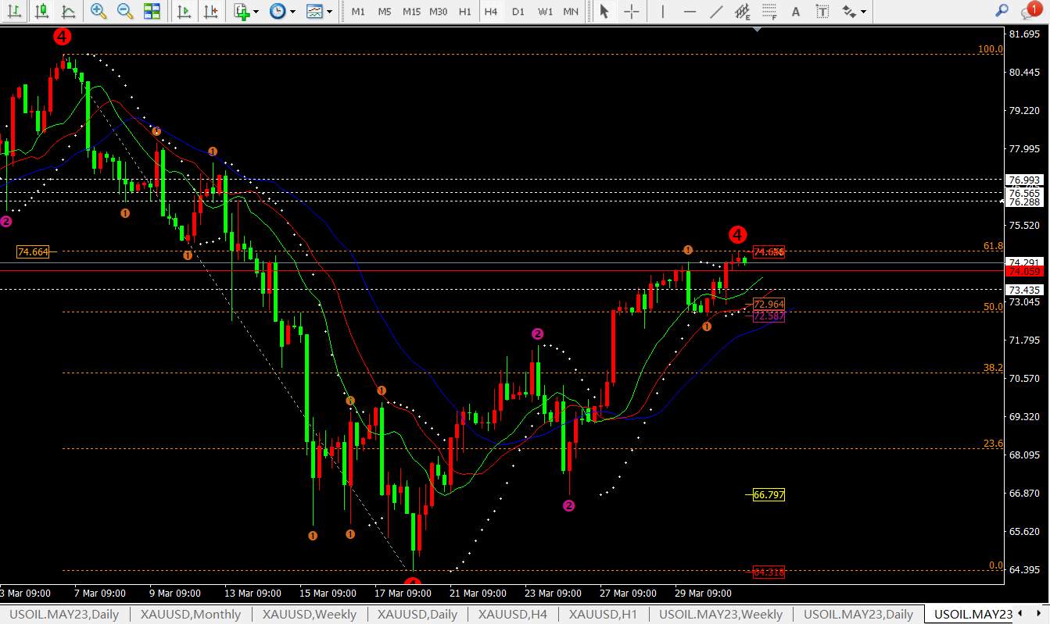The height and width of the screenshot is (624, 1050).
Task: Switch to the USOIL.MAY23,Weekly chart tab
Action: [x=720, y=615]
